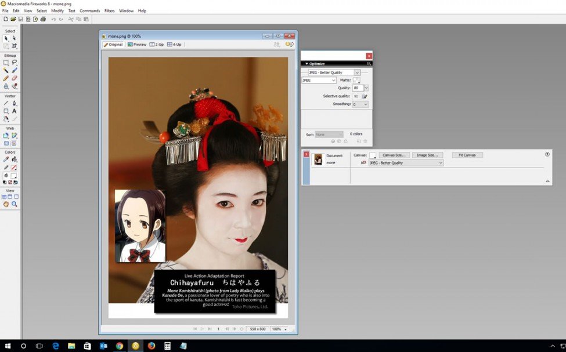Select the Pointer tool
This screenshot has width=566, height=352.
click(x=6, y=38)
